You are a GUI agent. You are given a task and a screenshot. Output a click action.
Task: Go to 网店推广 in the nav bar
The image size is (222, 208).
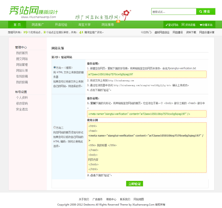click(x=38, y=25)
